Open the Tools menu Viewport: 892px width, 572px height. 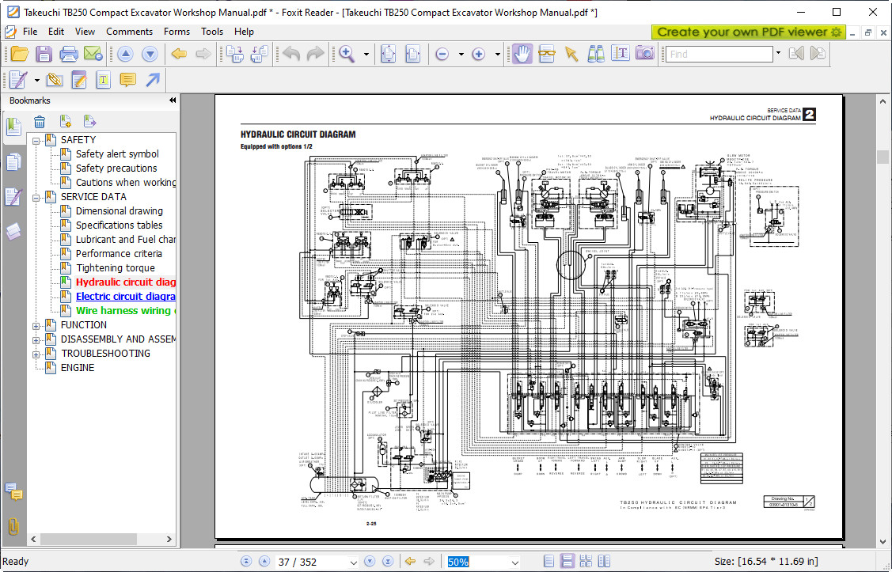coord(212,32)
